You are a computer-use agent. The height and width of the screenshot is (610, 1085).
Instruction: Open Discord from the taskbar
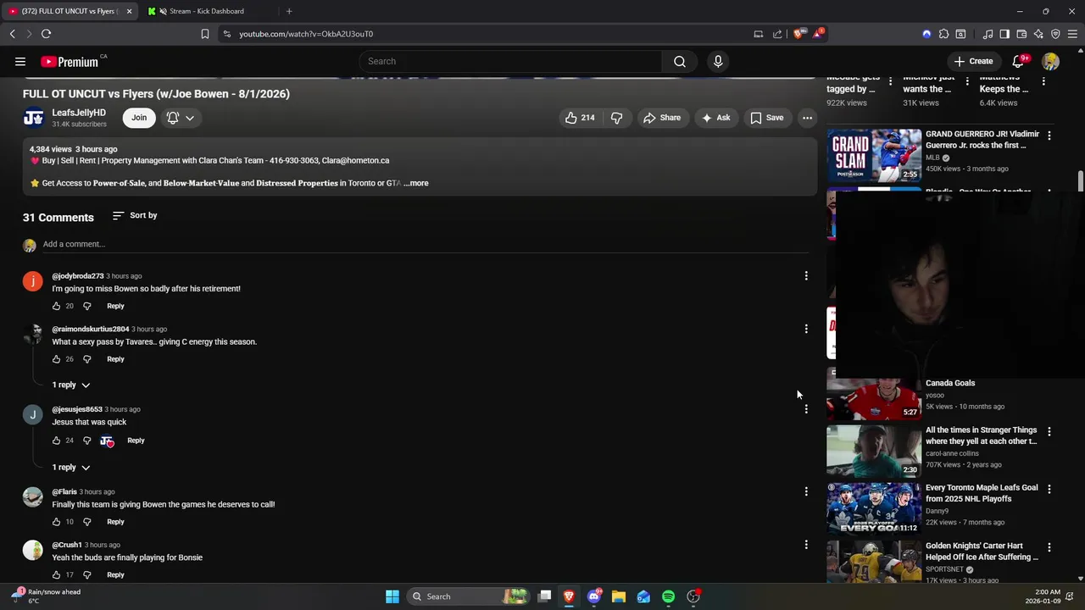[x=594, y=596]
